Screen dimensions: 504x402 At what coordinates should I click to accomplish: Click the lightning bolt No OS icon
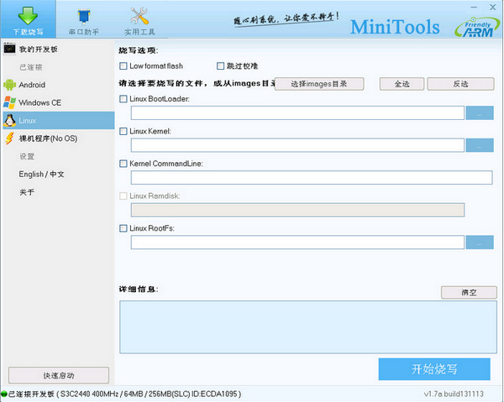[9, 138]
